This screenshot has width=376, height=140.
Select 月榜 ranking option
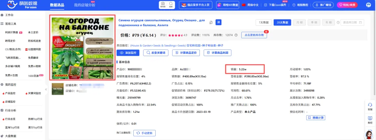pos(299,23)
